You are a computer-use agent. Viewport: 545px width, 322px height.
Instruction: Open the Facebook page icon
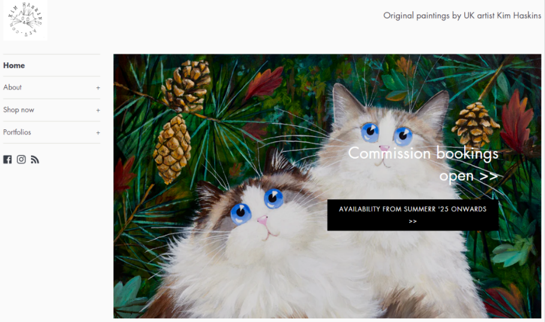(7, 159)
